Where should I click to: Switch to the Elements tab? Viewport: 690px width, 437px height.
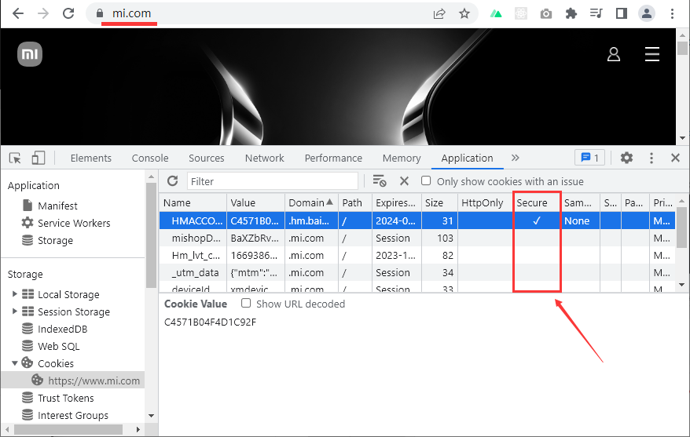pos(91,158)
